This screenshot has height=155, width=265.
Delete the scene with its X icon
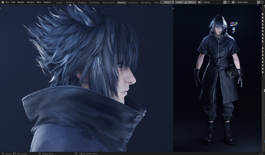[229, 2]
